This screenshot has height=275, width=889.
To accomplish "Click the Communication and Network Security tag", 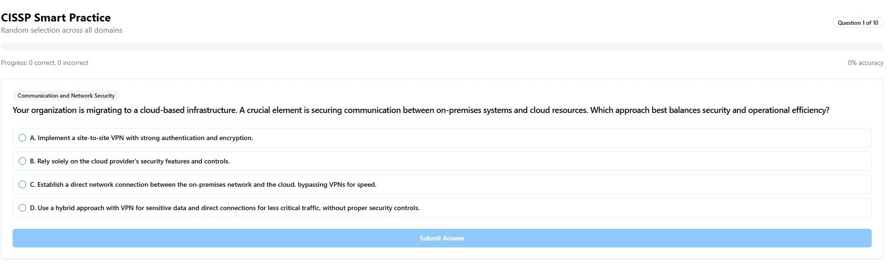I will point(66,95).
